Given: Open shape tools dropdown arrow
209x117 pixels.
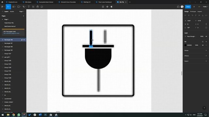Looking at the screenshot, I should (20, 7).
